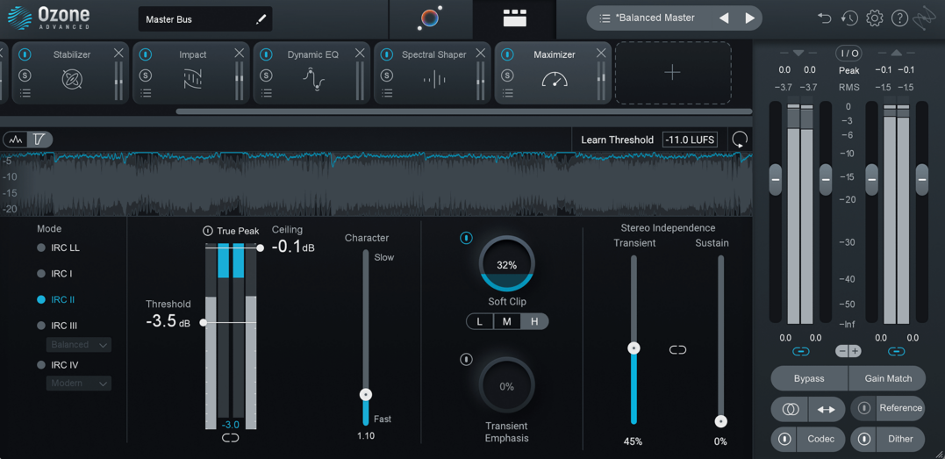The height and width of the screenshot is (459, 945).
Task: Remove the Dynamic EQ module
Action: [x=360, y=54]
